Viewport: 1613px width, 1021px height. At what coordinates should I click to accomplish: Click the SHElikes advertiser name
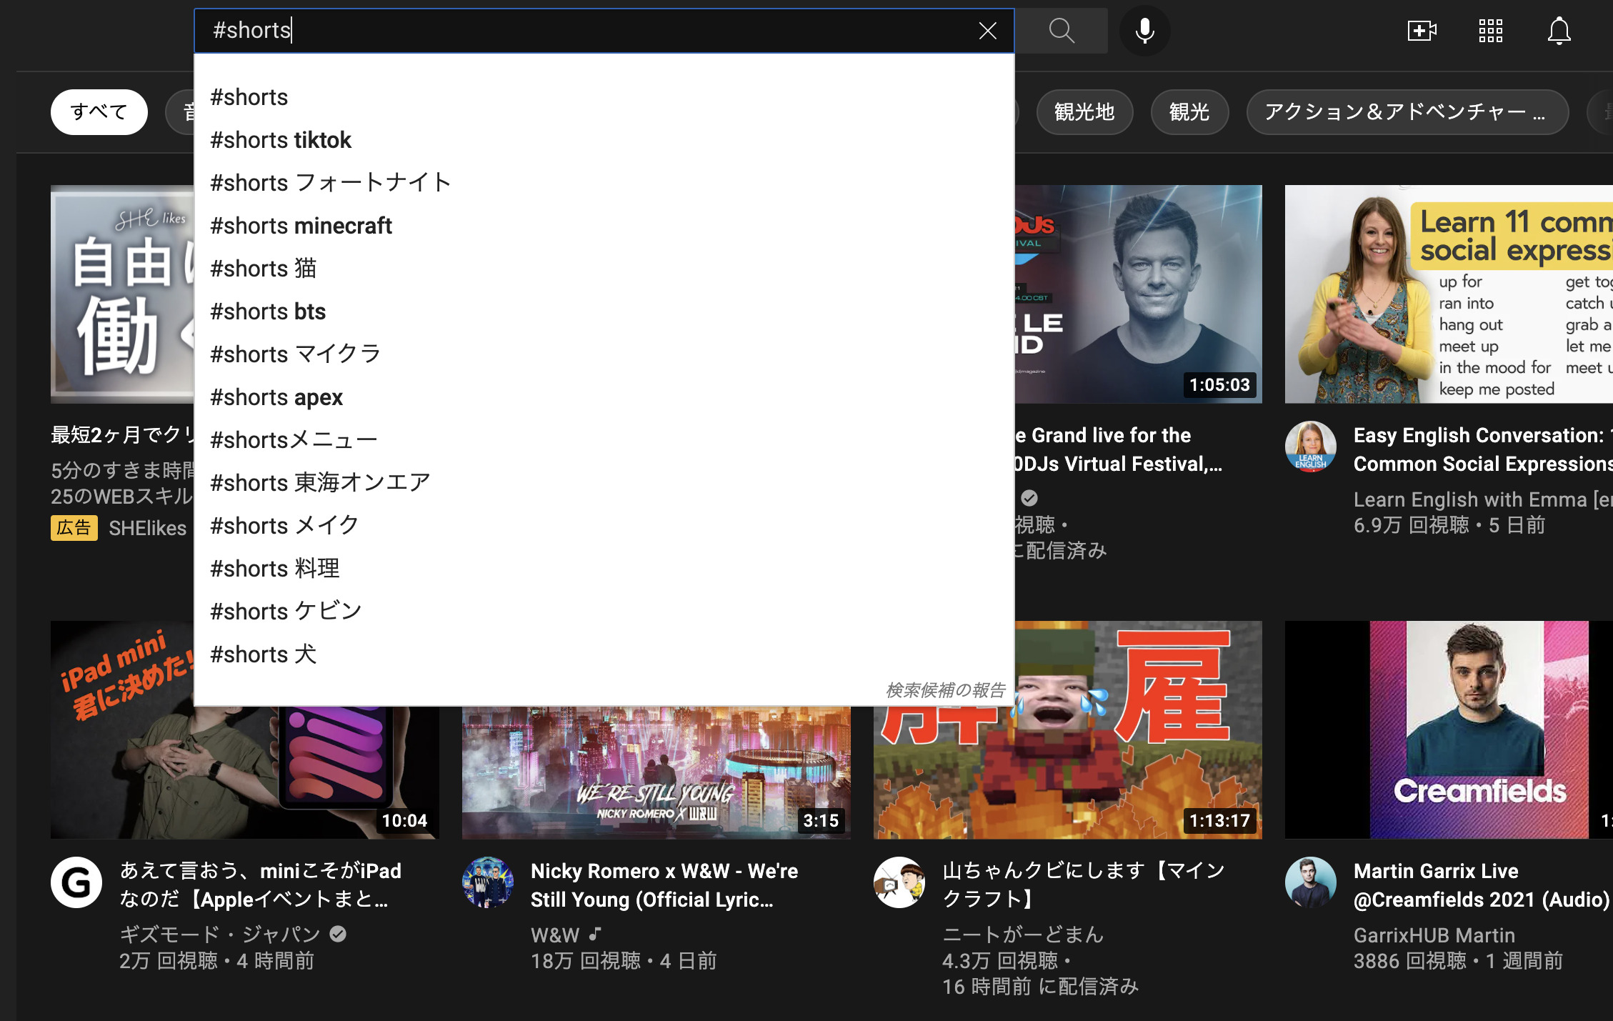(147, 528)
